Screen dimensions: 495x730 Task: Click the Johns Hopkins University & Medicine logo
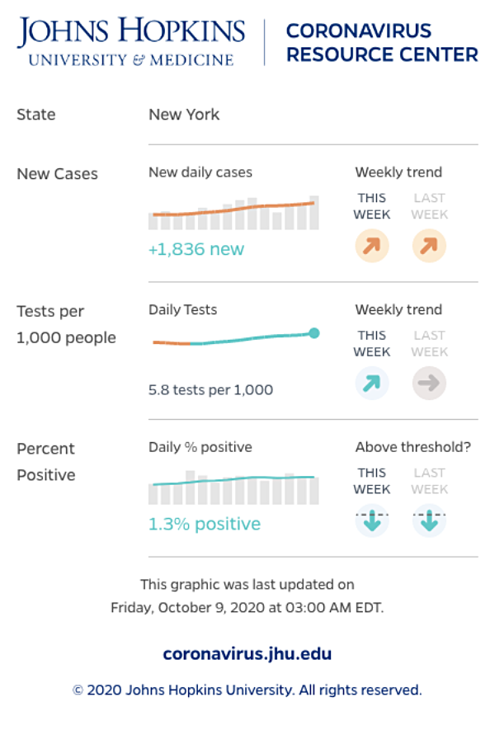[131, 40]
